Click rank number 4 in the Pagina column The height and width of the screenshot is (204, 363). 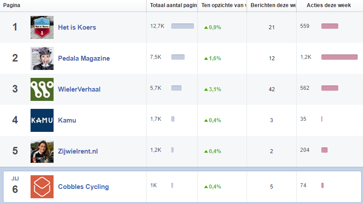click(15, 120)
